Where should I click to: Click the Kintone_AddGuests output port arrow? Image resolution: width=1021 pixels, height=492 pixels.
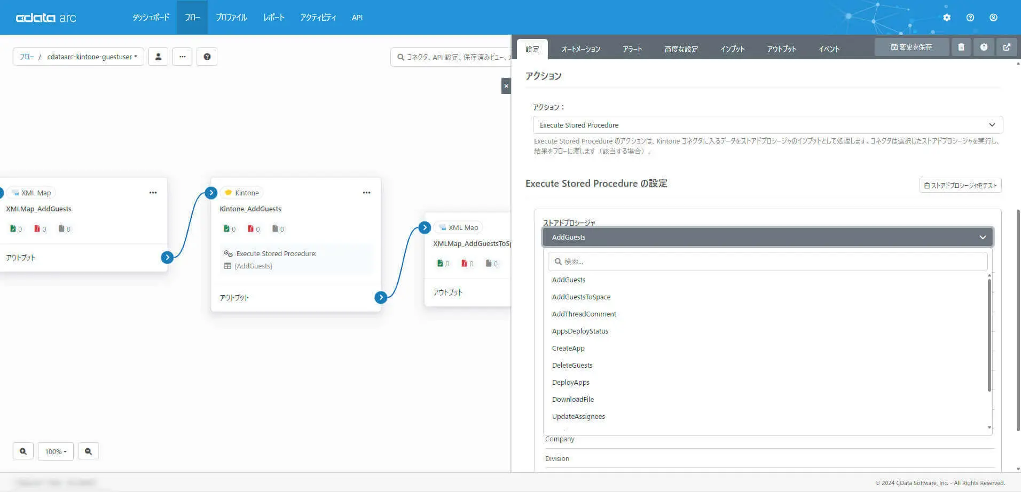[381, 297]
